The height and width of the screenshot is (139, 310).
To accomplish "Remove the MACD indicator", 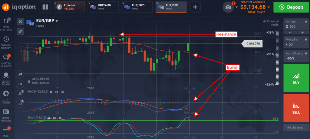I will tap(62, 92).
